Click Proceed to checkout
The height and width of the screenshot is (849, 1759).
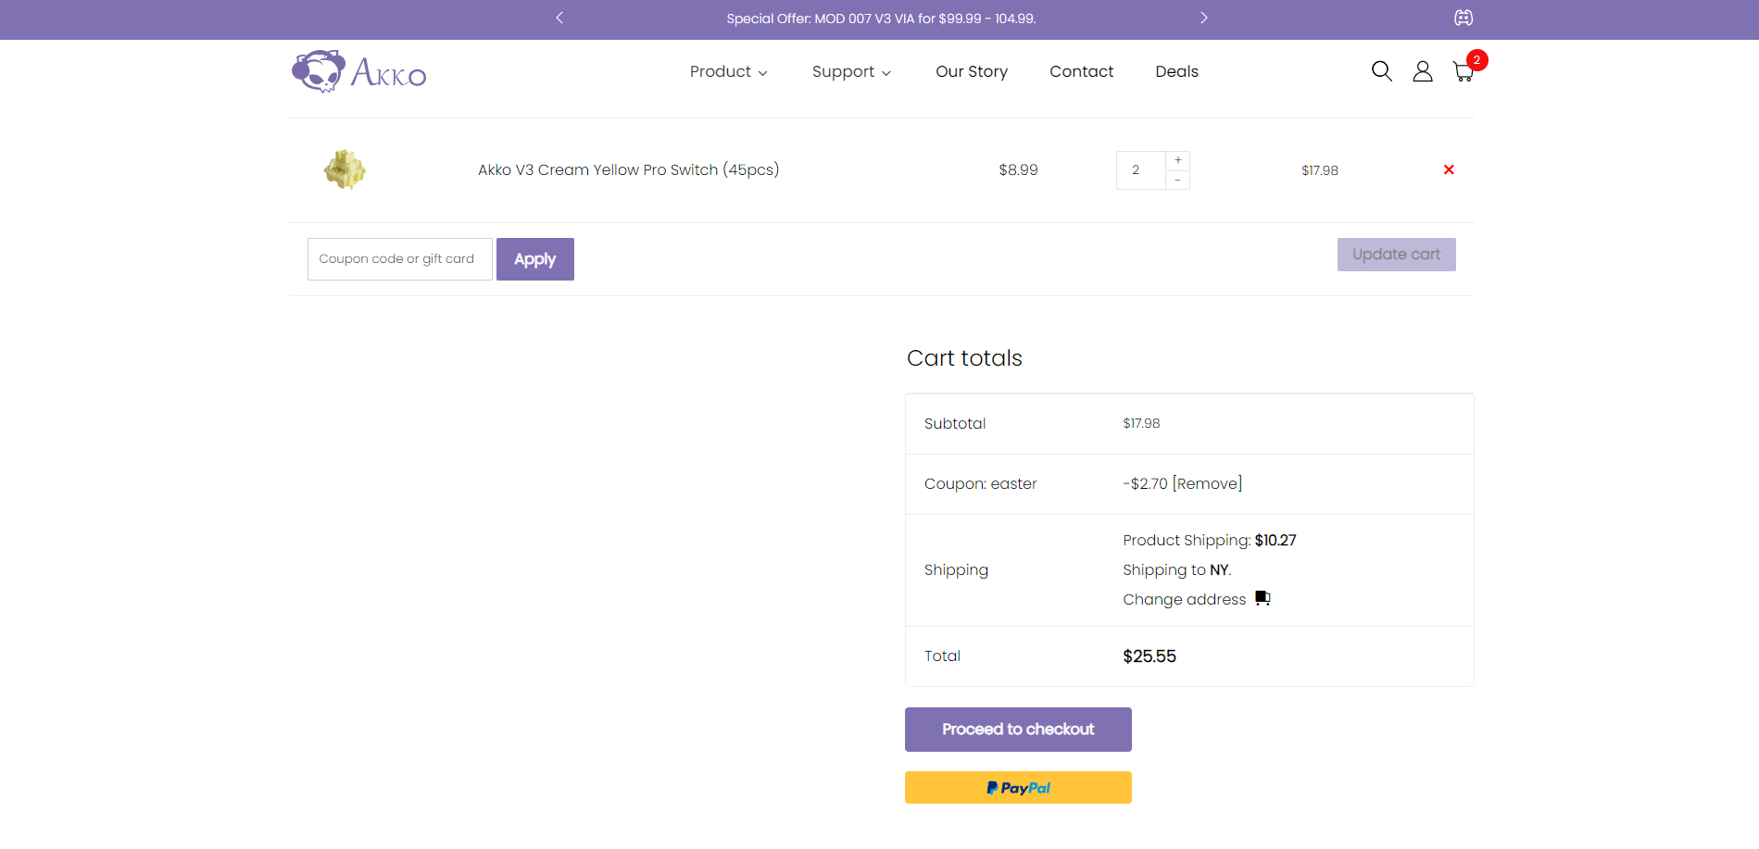[x=1018, y=730]
